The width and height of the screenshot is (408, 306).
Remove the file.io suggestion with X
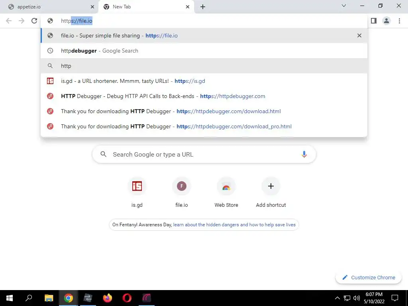click(359, 35)
